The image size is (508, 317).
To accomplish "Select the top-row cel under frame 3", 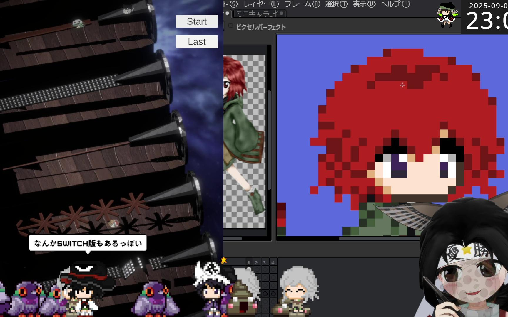I will [265, 269].
